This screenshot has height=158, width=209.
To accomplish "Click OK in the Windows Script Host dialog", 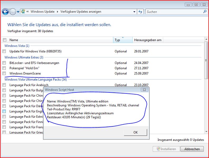I will [136, 132].
